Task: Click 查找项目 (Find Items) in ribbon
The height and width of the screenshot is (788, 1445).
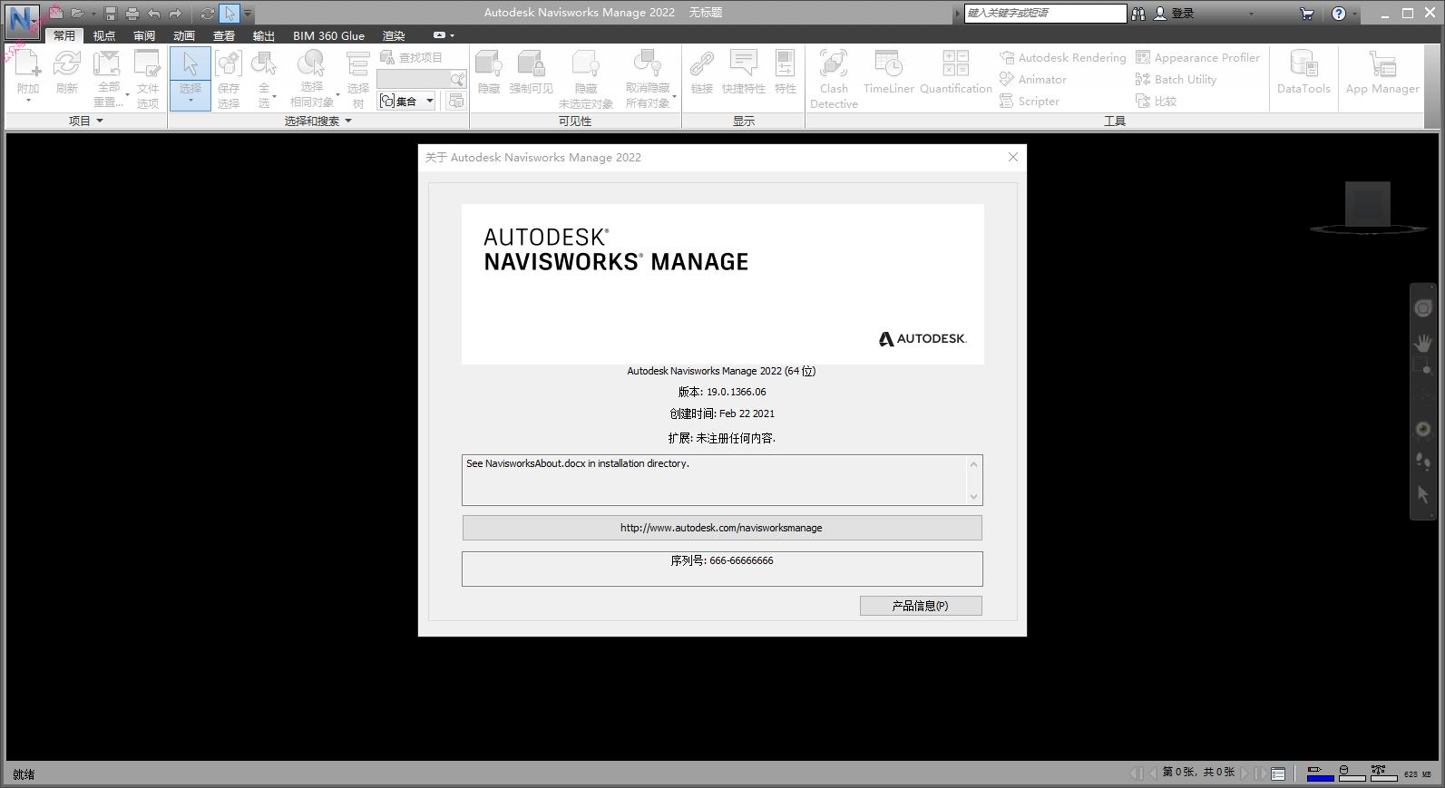Action: (x=411, y=57)
